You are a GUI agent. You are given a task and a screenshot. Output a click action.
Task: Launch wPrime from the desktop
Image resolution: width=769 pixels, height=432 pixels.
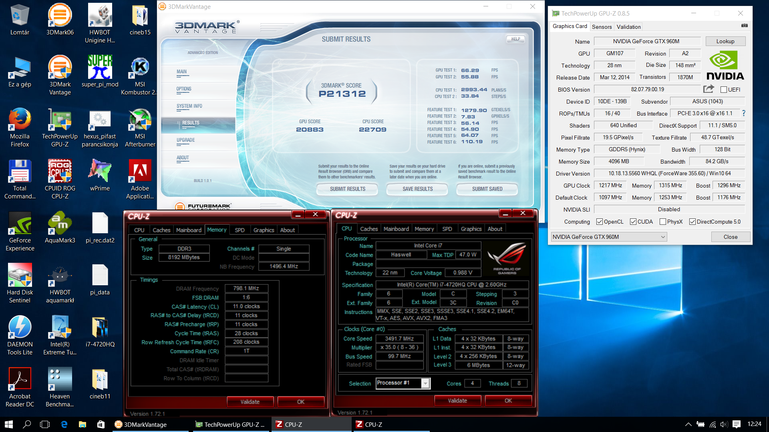[x=100, y=176]
